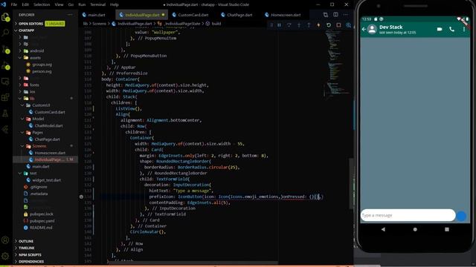Open the Help menu
The image size is (476, 267).
pos(114,4)
